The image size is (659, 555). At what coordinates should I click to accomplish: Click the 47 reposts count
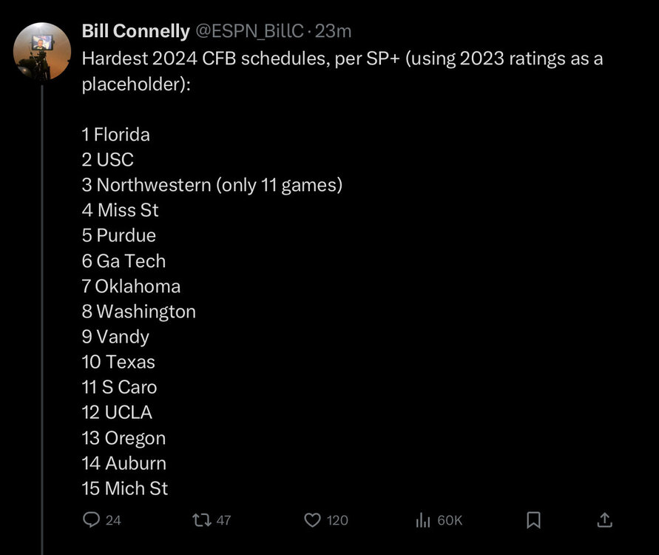pos(223,520)
